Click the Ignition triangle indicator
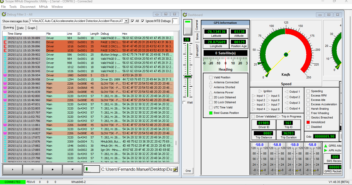This screenshot has height=185, width=352. pyautogui.click(x=260, y=91)
